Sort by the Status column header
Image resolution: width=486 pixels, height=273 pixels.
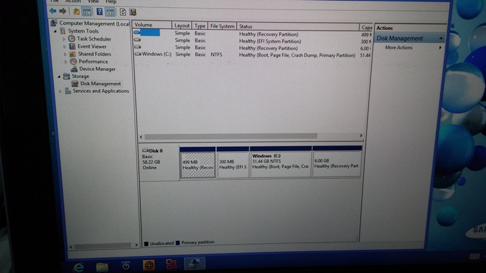298,27
